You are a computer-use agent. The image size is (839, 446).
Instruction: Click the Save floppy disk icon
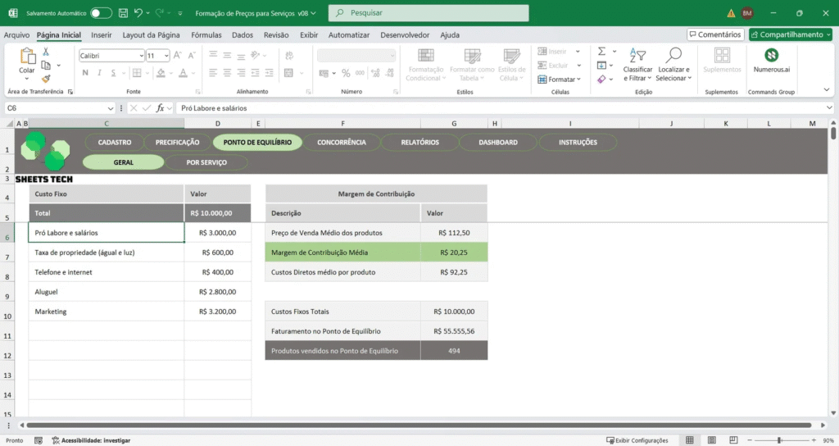coord(122,13)
